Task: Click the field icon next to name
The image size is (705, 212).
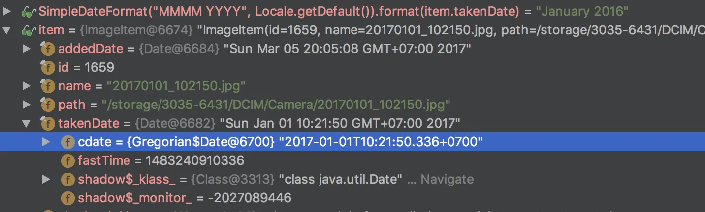Action: click(47, 86)
